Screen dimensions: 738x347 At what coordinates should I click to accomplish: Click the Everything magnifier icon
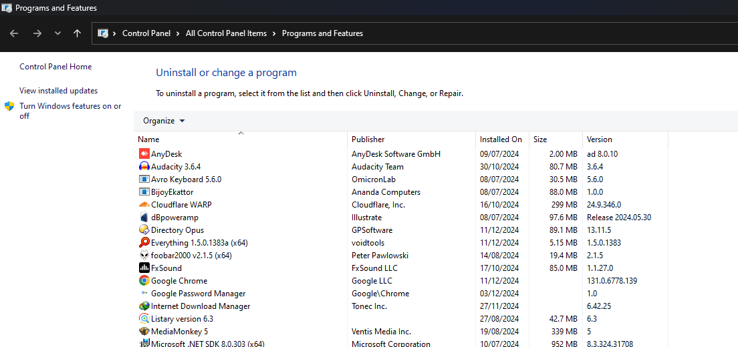click(144, 243)
